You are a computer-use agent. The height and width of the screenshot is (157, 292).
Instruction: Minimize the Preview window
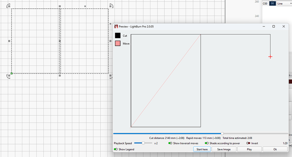pos(264,27)
